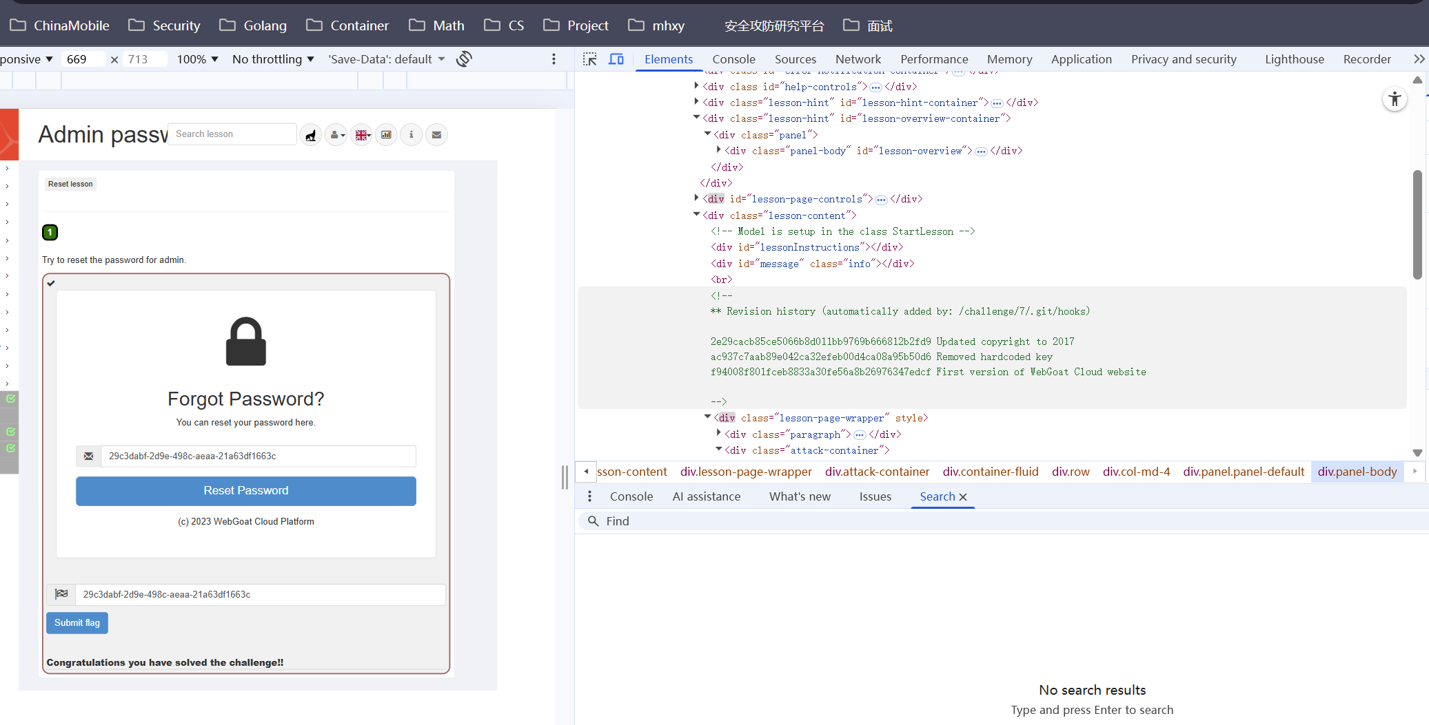The image size is (1429, 725).
Task: Switch to the Network tab
Action: pyautogui.click(x=858, y=59)
